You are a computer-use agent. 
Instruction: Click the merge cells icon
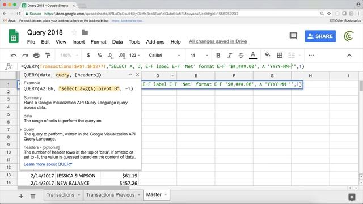[292, 56]
